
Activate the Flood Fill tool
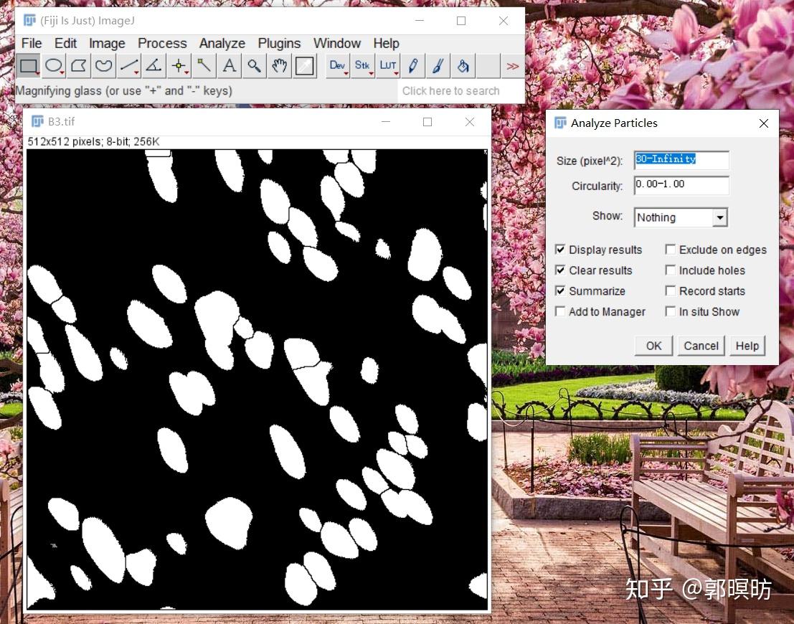pyautogui.click(x=463, y=65)
